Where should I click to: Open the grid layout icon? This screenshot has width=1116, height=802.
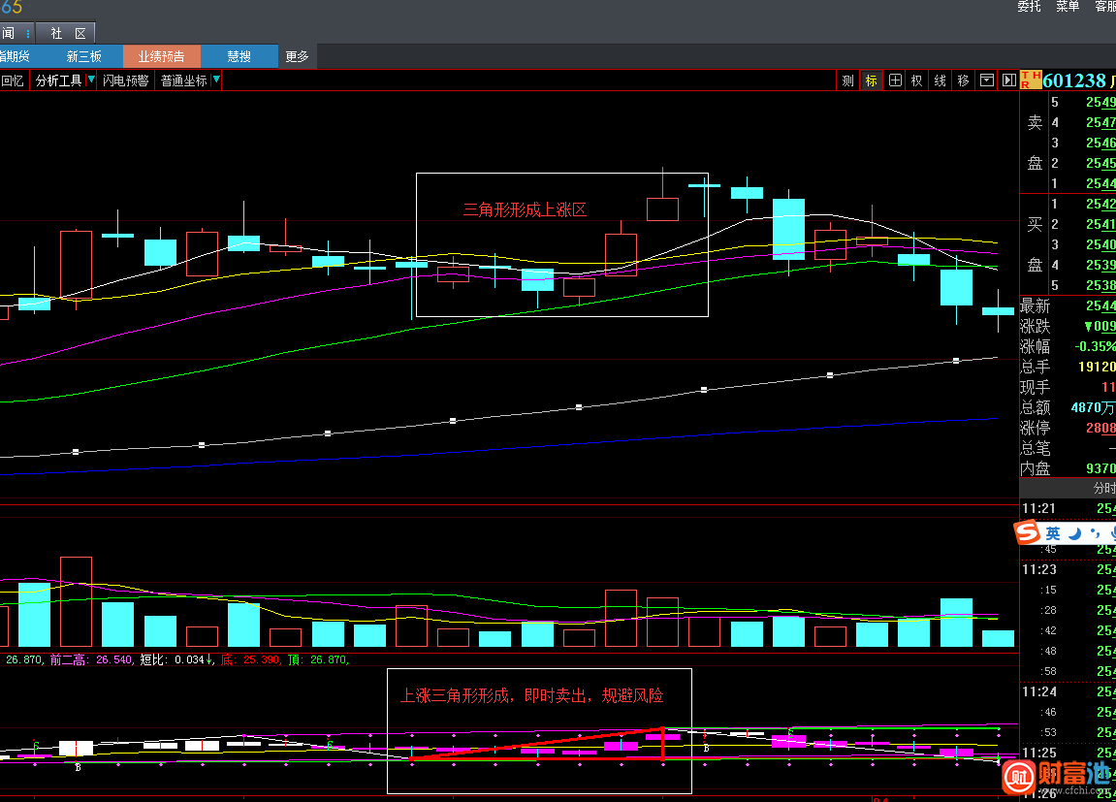895,80
